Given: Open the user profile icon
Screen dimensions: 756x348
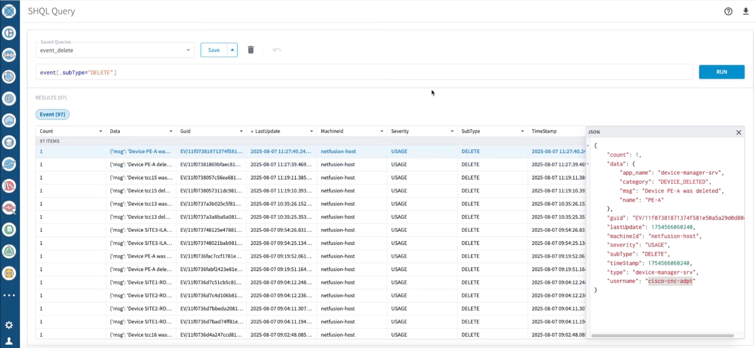Looking at the screenshot, I should point(9,341).
